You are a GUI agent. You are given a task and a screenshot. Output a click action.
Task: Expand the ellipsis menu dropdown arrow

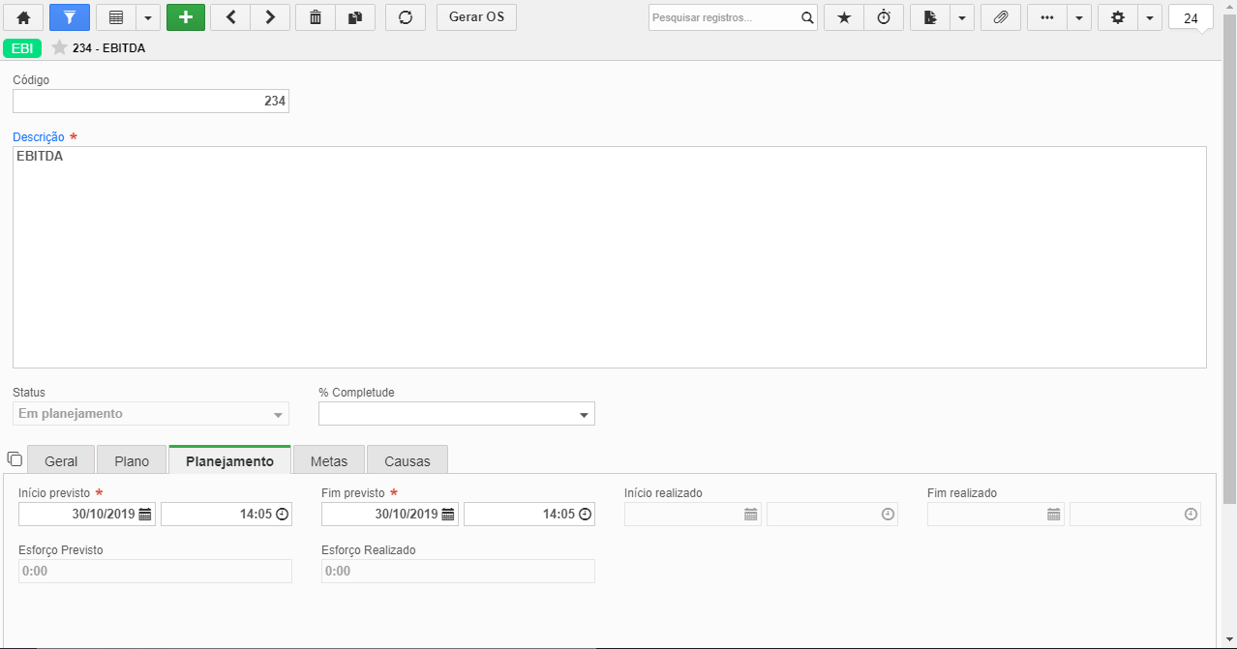point(1079,17)
